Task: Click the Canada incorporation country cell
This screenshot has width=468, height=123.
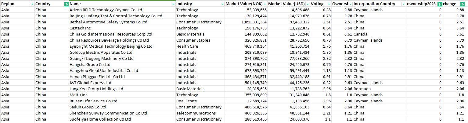Action: pyautogui.click(x=360, y=34)
